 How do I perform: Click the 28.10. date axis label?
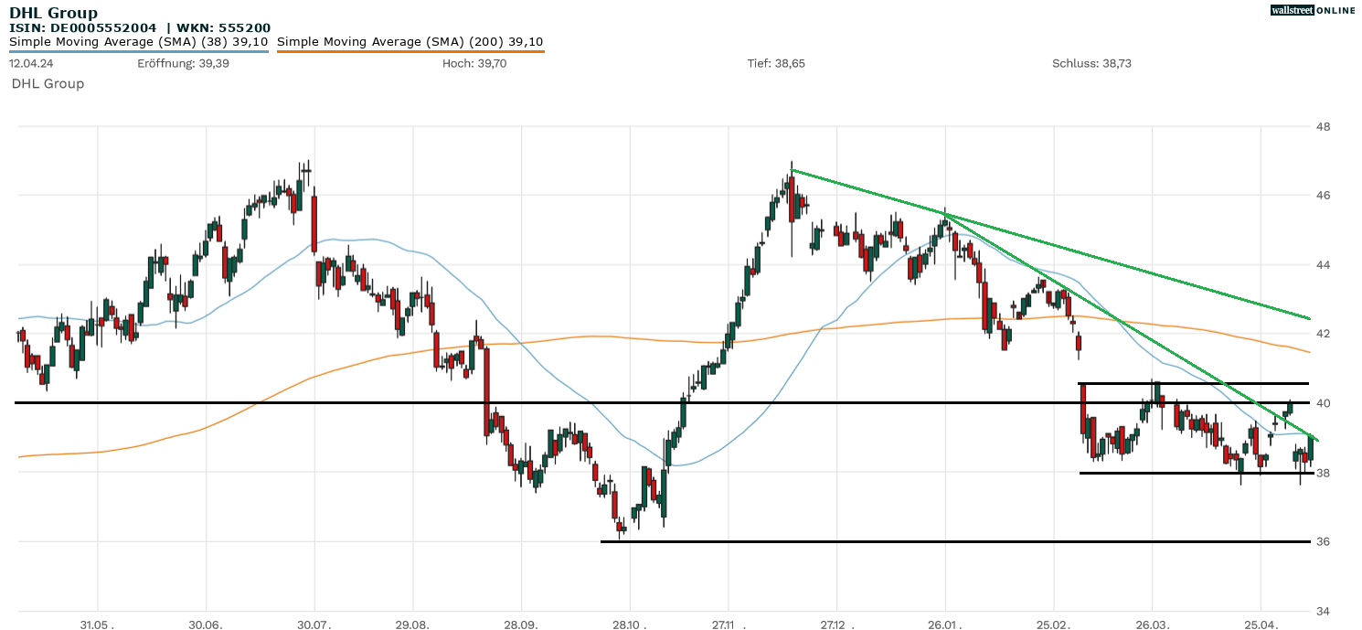629,623
